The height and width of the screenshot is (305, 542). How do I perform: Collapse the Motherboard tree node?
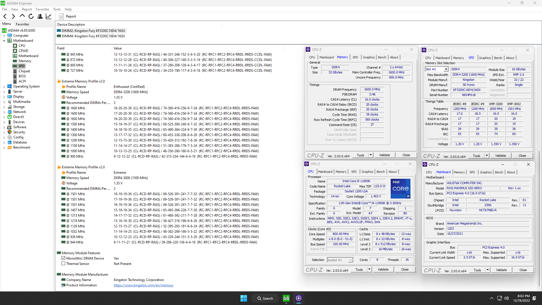point(4,41)
